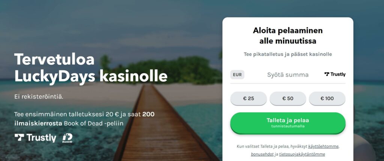Focus the Syötä summa amount field
The width and height of the screenshot is (384, 161).
pyautogui.click(x=288, y=75)
